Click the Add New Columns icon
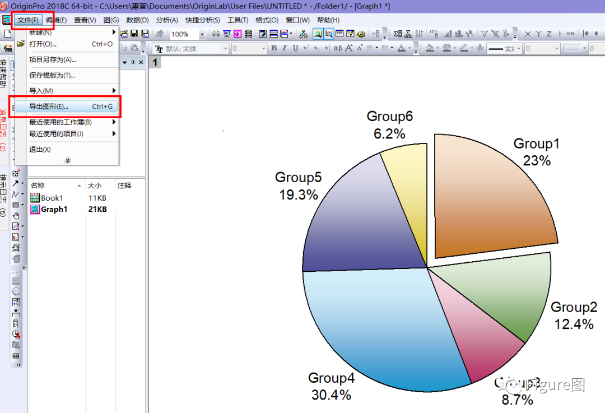This screenshot has width=605, height=413. coord(376,34)
